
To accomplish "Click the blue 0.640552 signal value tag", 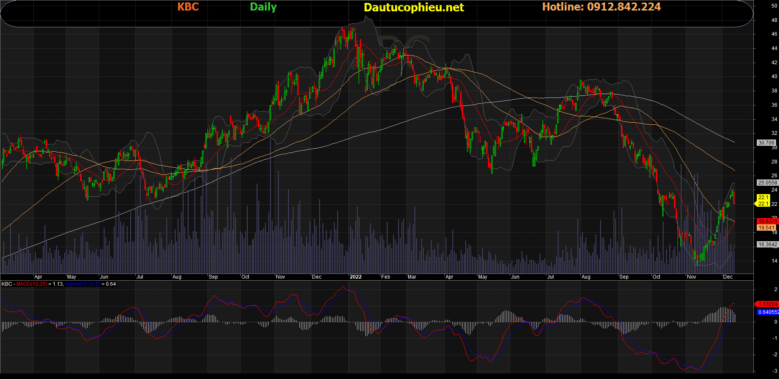I will click(768, 312).
